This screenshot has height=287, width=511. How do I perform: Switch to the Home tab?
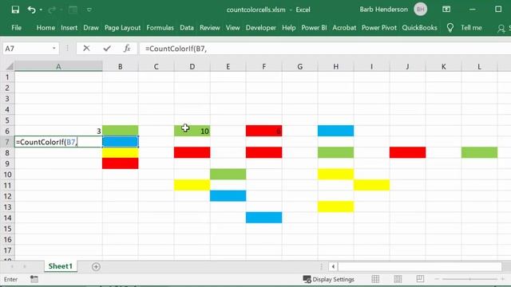[46, 28]
